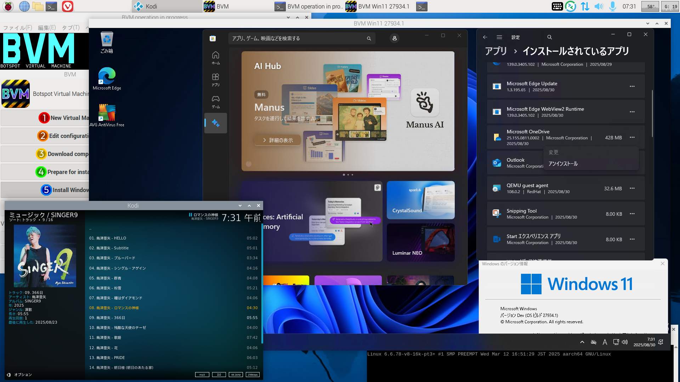
Task: Select track 13 PRIDE in Kodi
Action: click(173, 358)
